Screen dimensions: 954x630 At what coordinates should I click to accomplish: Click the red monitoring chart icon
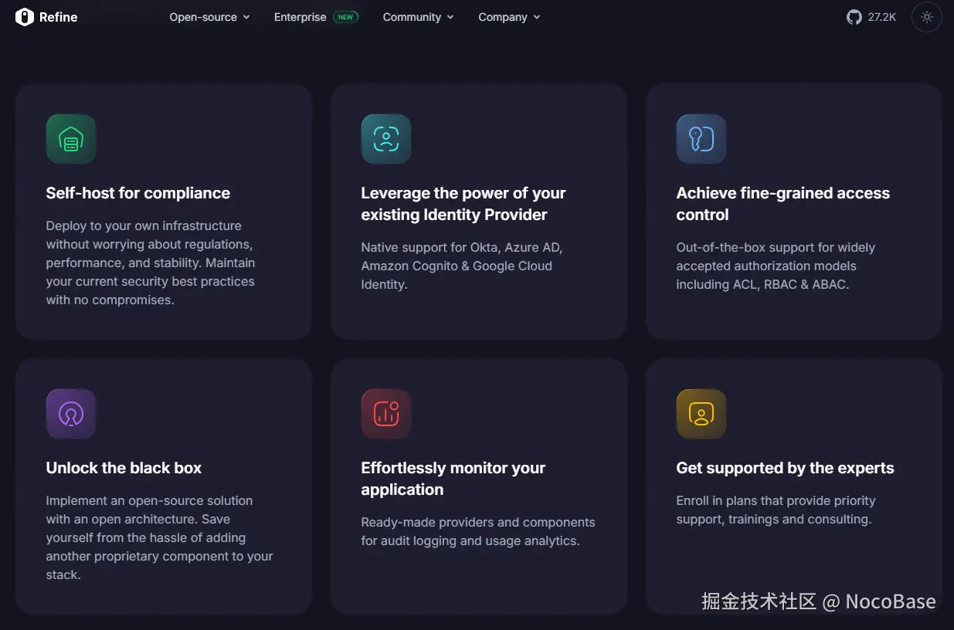tap(386, 415)
